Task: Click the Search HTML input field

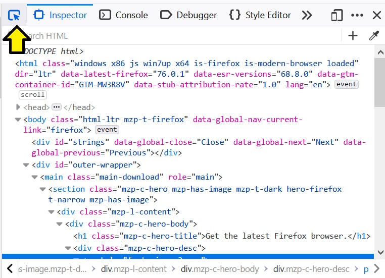Action: (x=177, y=36)
